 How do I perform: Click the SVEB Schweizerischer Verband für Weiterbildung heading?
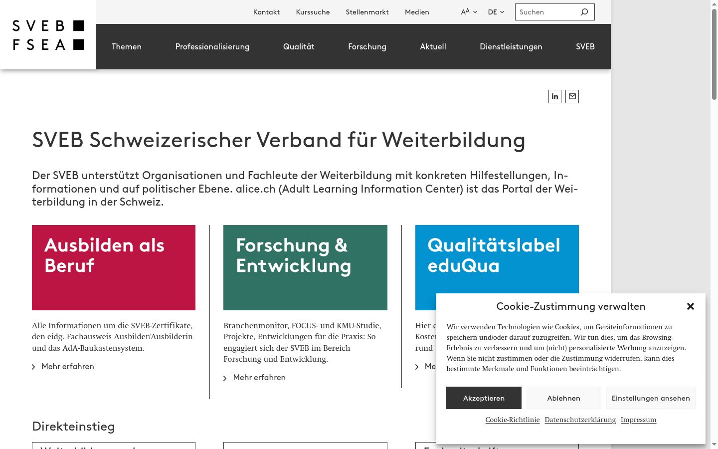pyautogui.click(x=279, y=140)
